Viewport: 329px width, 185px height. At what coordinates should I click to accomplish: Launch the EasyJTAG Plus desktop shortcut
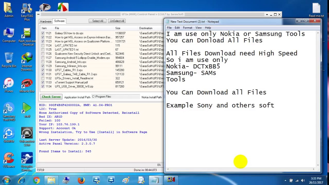[27, 12]
